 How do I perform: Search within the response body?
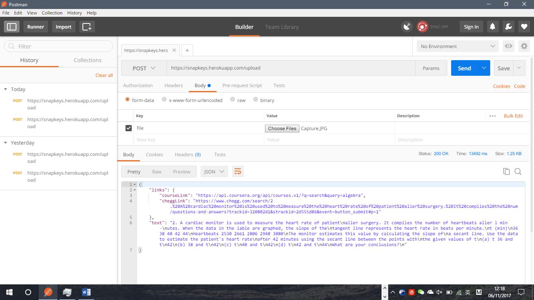(x=518, y=171)
